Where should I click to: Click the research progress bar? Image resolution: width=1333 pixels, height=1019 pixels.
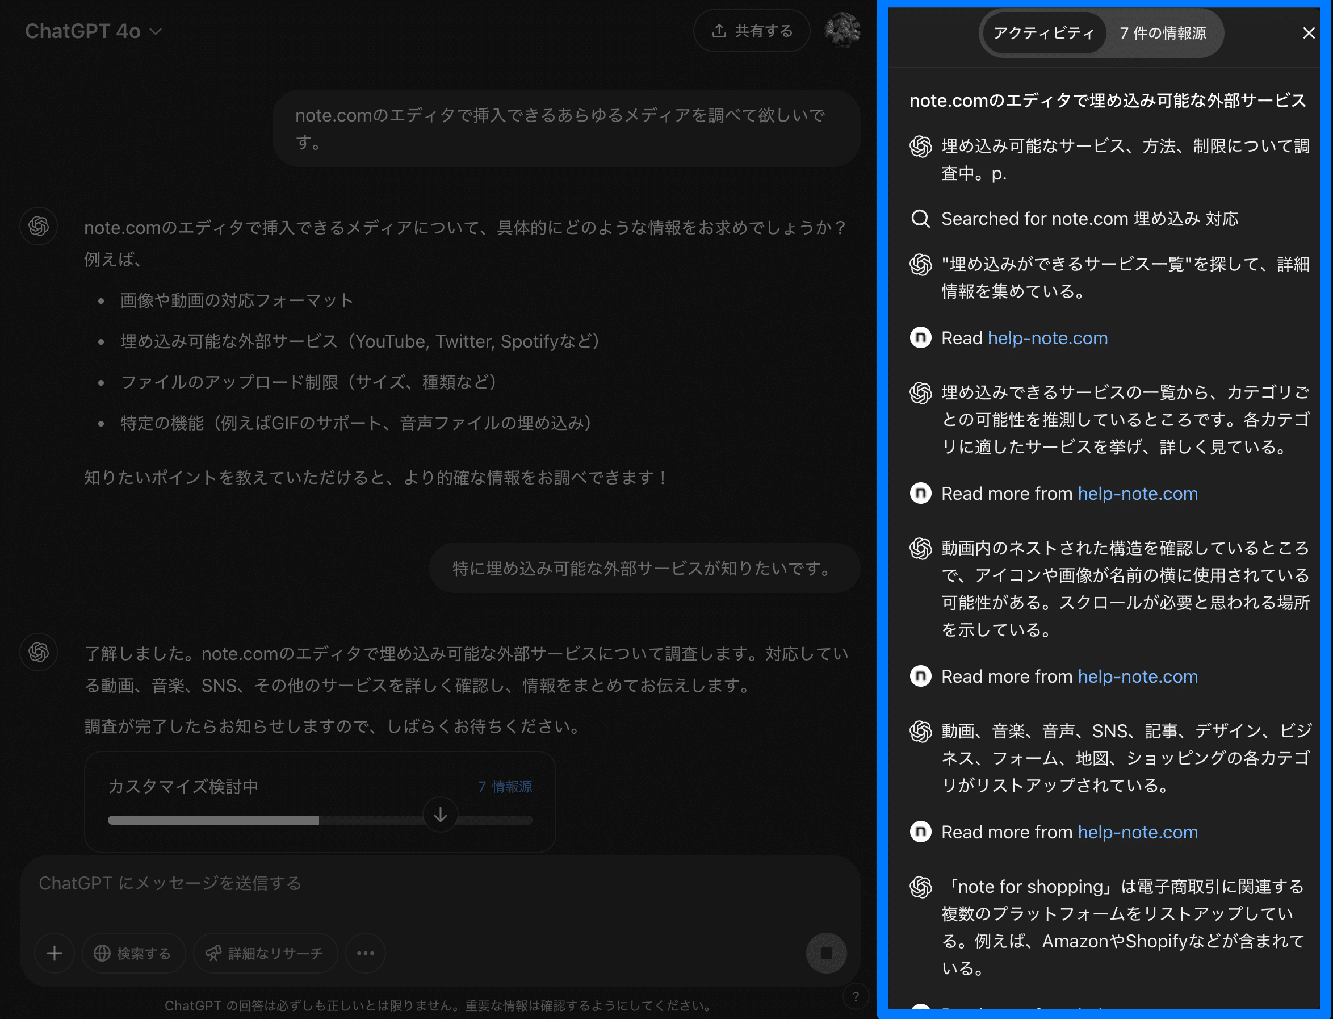click(x=320, y=820)
